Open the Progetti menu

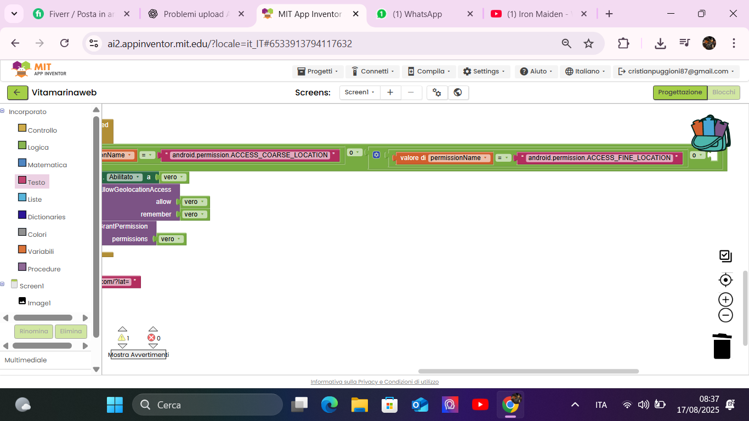[x=318, y=71]
